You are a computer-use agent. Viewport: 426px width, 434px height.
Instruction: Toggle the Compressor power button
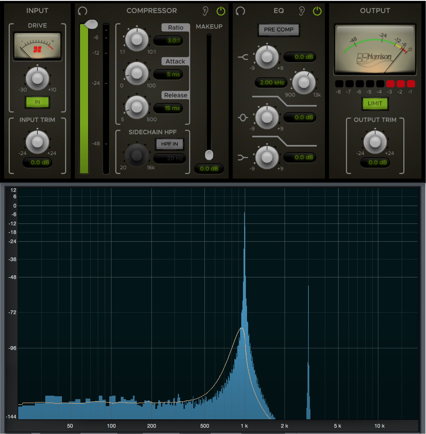point(221,11)
